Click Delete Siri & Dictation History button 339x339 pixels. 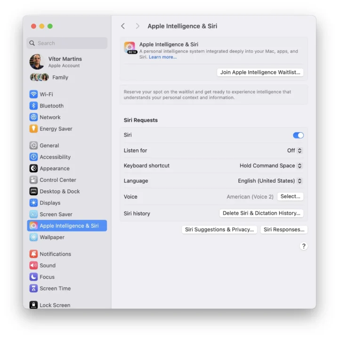click(261, 213)
